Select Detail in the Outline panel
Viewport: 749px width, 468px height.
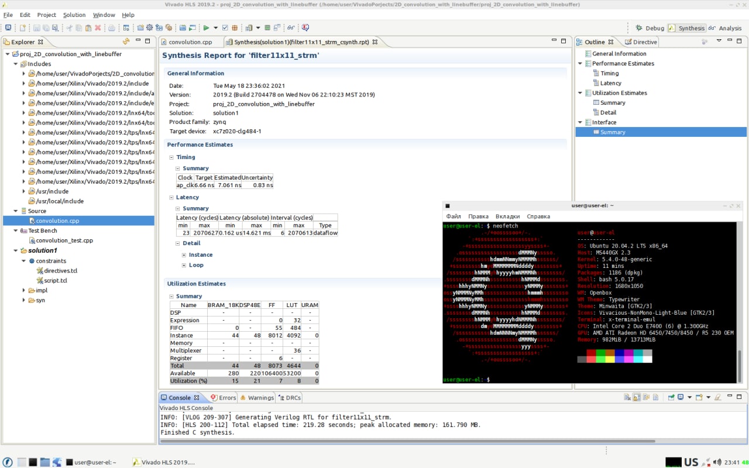coord(608,112)
